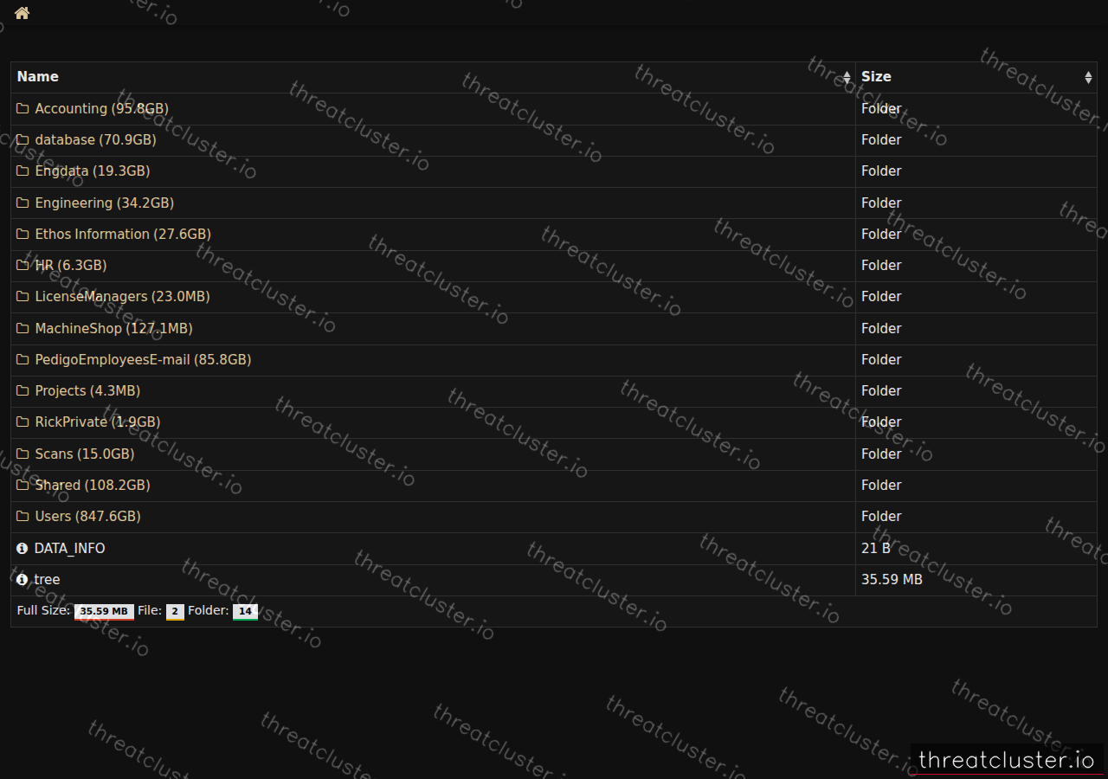Sort the list by Size column arrows
This screenshot has width=1108, height=779.
pyautogui.click(x=1088, y=77)
